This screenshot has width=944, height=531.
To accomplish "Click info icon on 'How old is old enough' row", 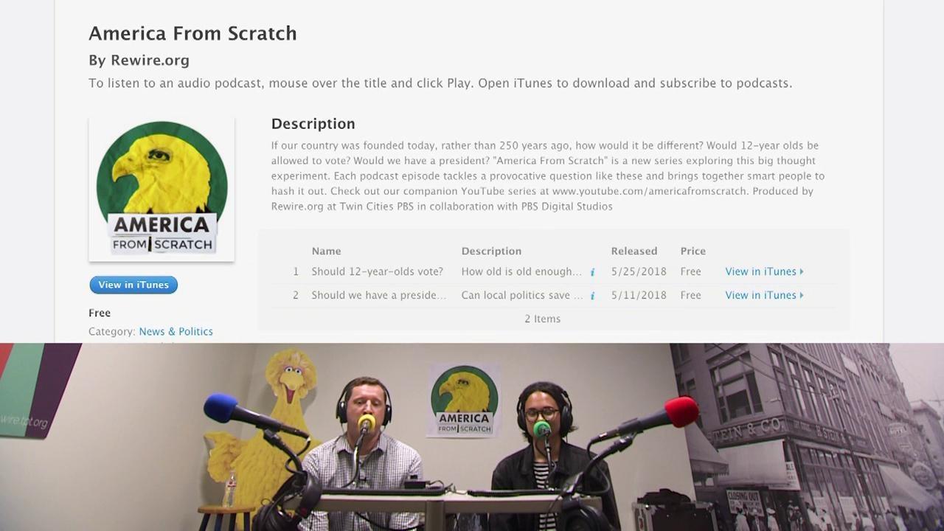I will click(592, 272).
